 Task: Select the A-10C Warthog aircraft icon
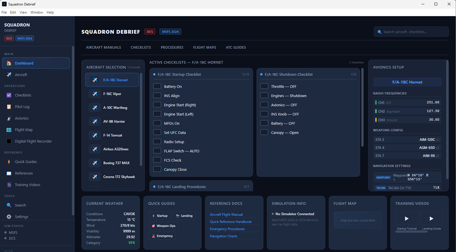tap(95, 108)
